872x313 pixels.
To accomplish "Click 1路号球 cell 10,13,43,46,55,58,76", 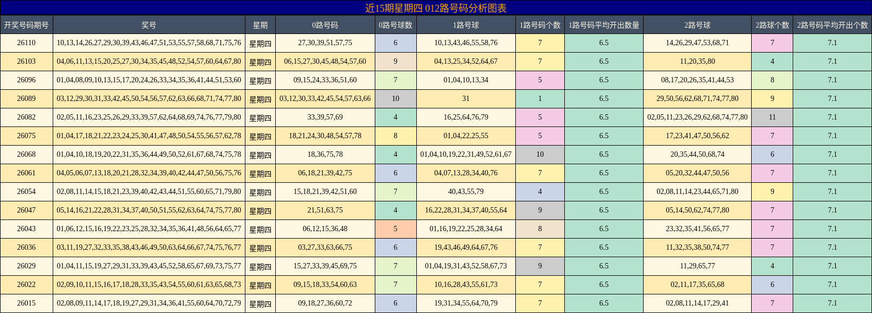I will [x=466, y=43].
